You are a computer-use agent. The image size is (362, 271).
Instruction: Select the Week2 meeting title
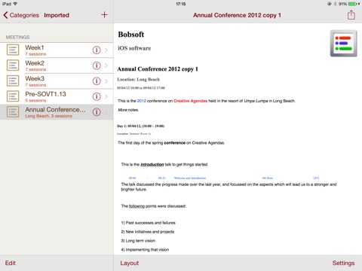(35, 63)
